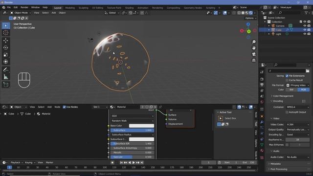Open the GGX distribution dropdown in node
This screenshot has height=176, width=313.
(132, 116)
